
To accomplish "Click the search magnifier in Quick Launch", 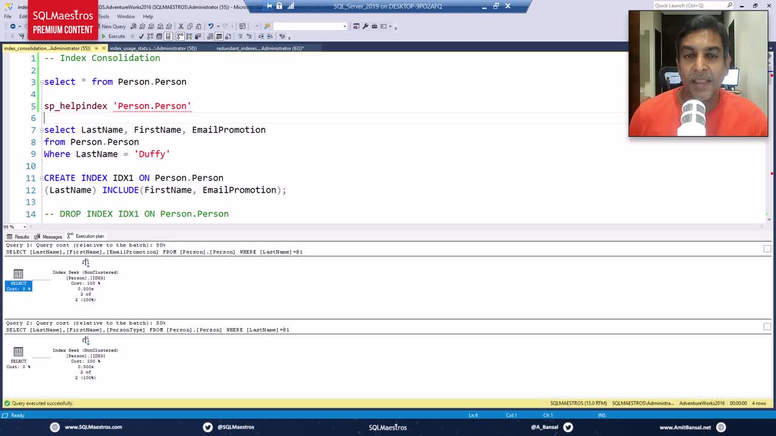I will (729, 5).
